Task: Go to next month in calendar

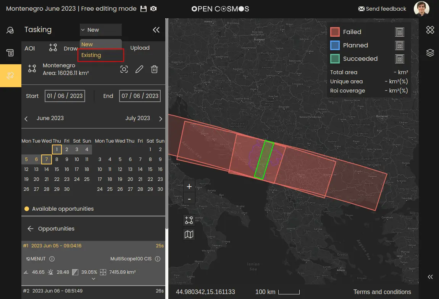Action: pos(160,119)
